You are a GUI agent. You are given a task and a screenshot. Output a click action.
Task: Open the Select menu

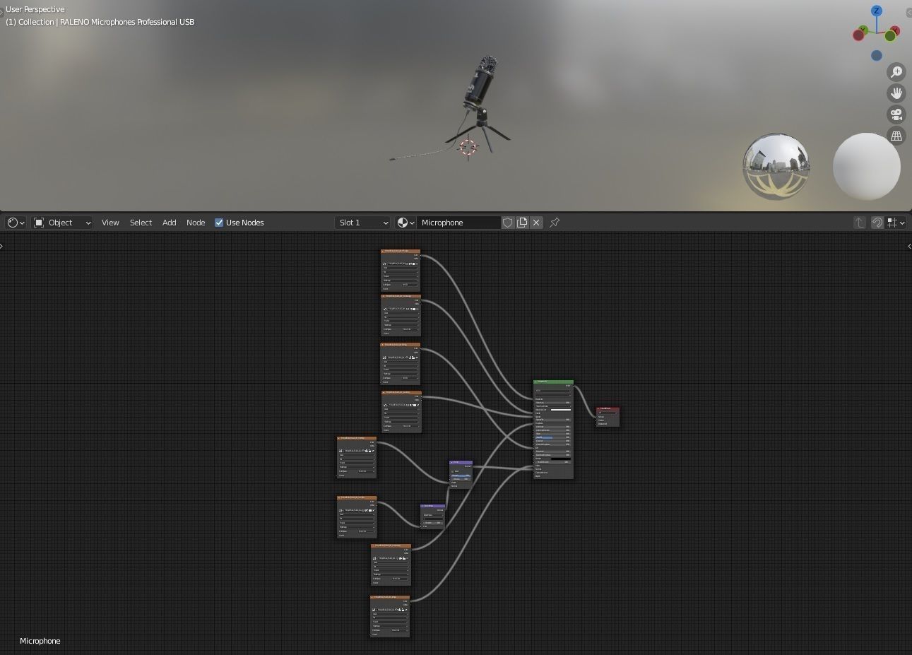tap(141, 223)
